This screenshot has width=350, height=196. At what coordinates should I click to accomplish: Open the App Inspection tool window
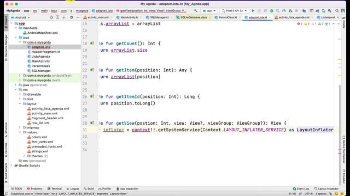coord(127,189)
